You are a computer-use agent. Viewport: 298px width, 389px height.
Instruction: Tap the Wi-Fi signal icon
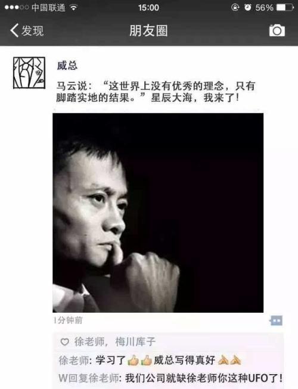point(73,8)
